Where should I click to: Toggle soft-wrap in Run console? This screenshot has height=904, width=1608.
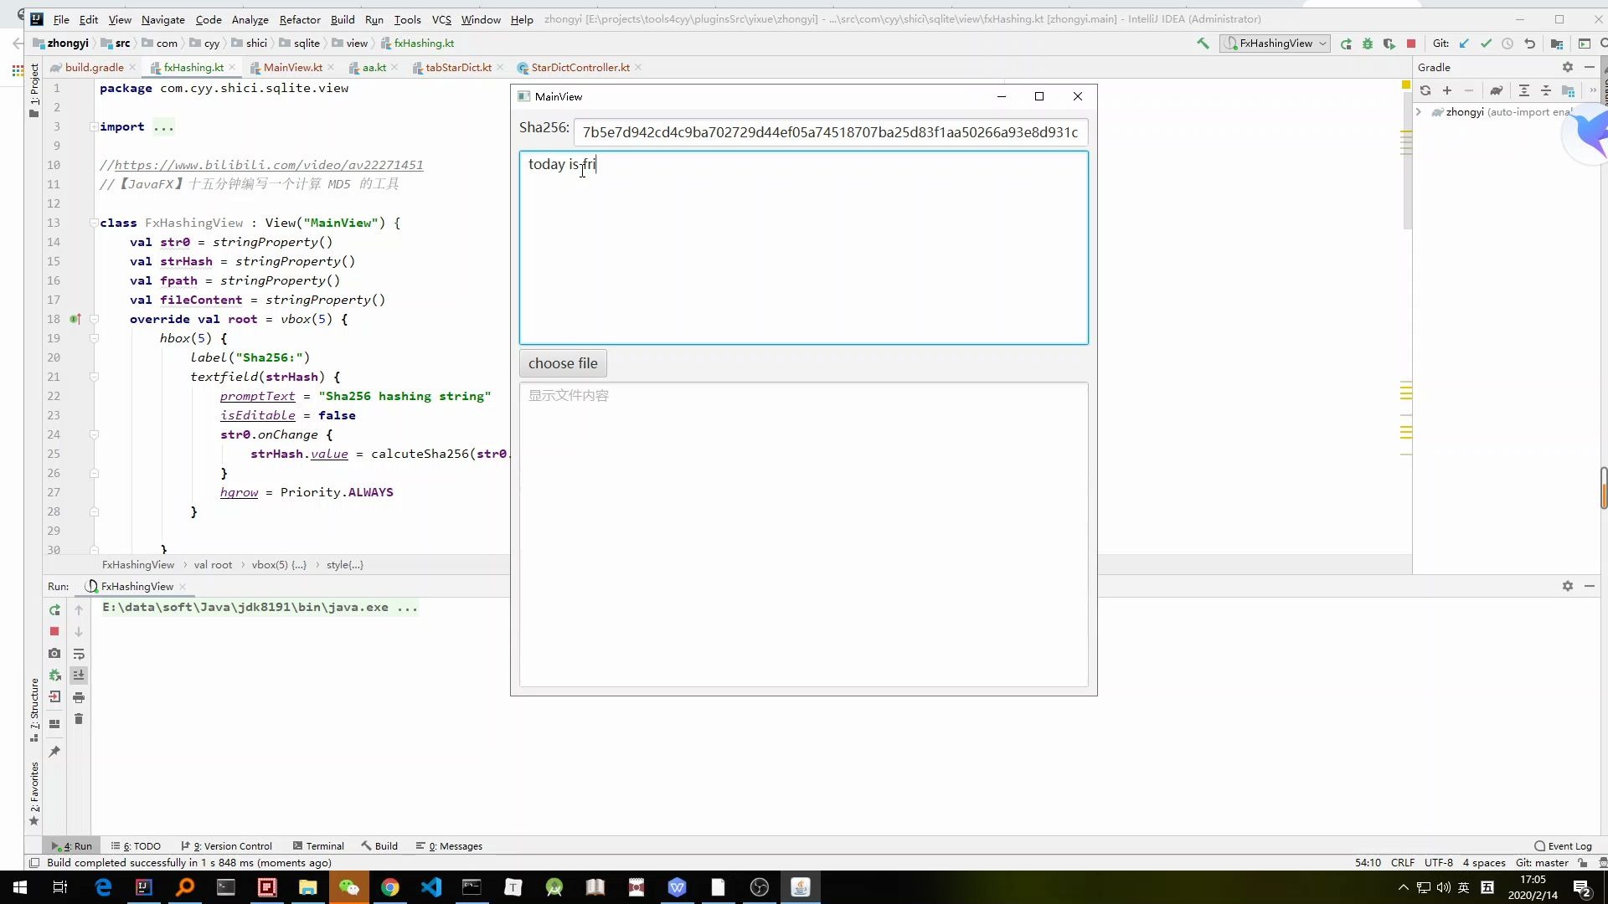point(79,654)
